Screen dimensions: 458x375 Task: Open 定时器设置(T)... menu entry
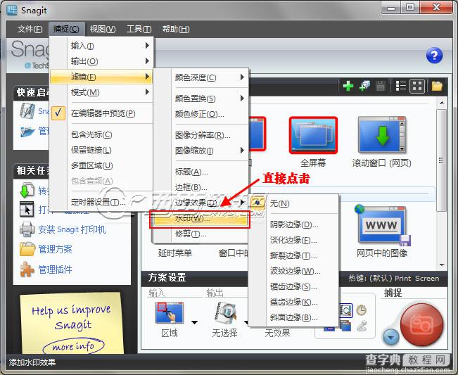[x=101, y=202]
